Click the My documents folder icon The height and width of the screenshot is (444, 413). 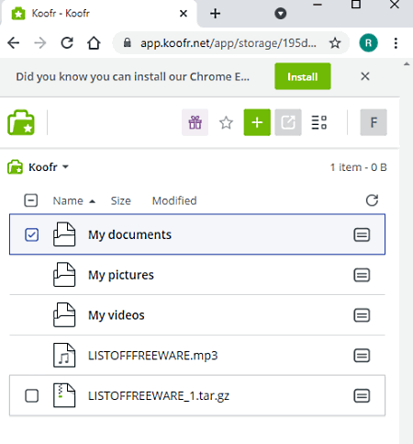point(64,234)
